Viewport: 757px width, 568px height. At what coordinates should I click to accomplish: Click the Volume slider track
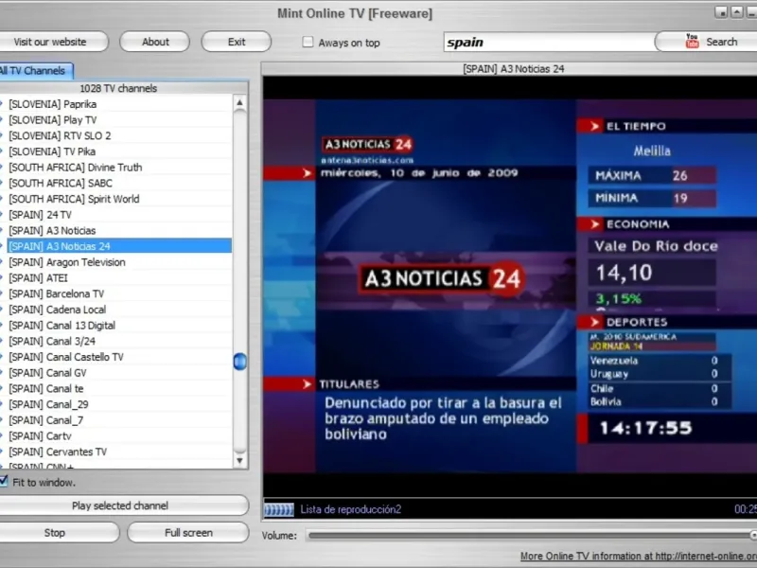(x=531, y=535)
